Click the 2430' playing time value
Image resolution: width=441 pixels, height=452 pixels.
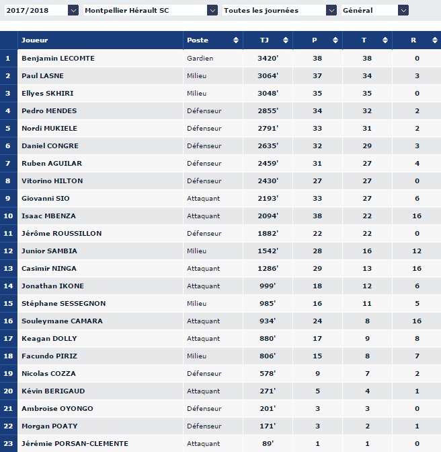pos(268,181)
